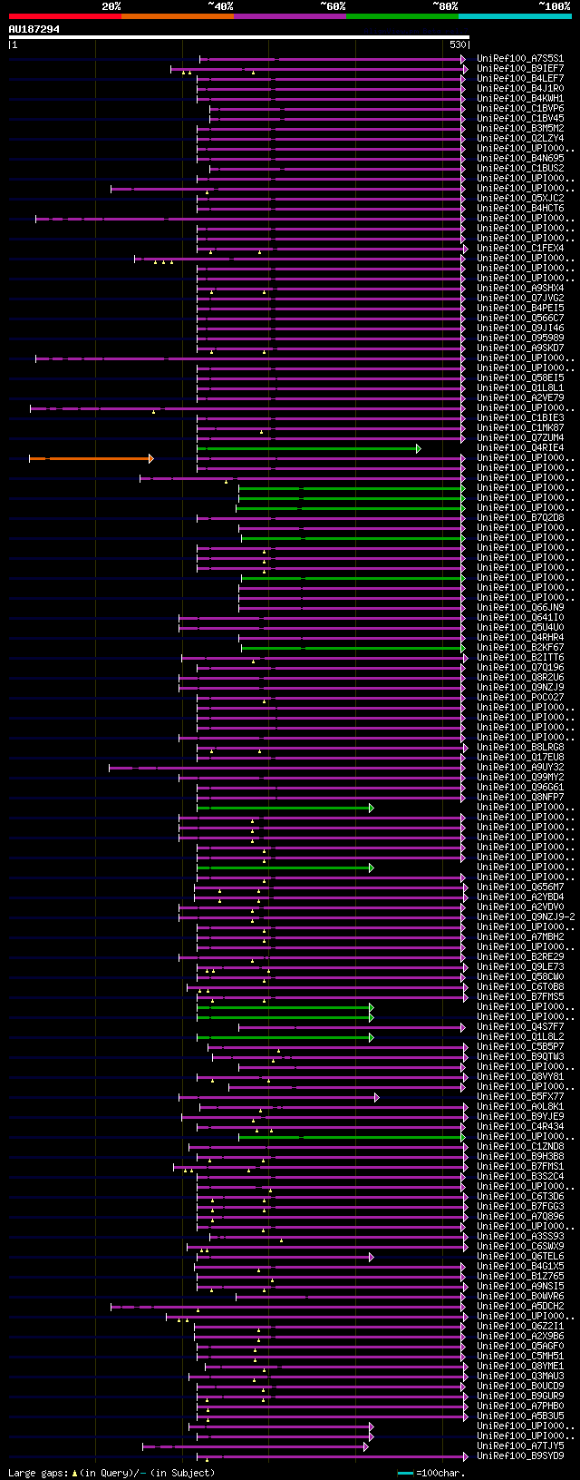The width and height of the screenshot is (580, 1480).
Task: Click the red 20% identity legend bar
Action: [64, 16]
